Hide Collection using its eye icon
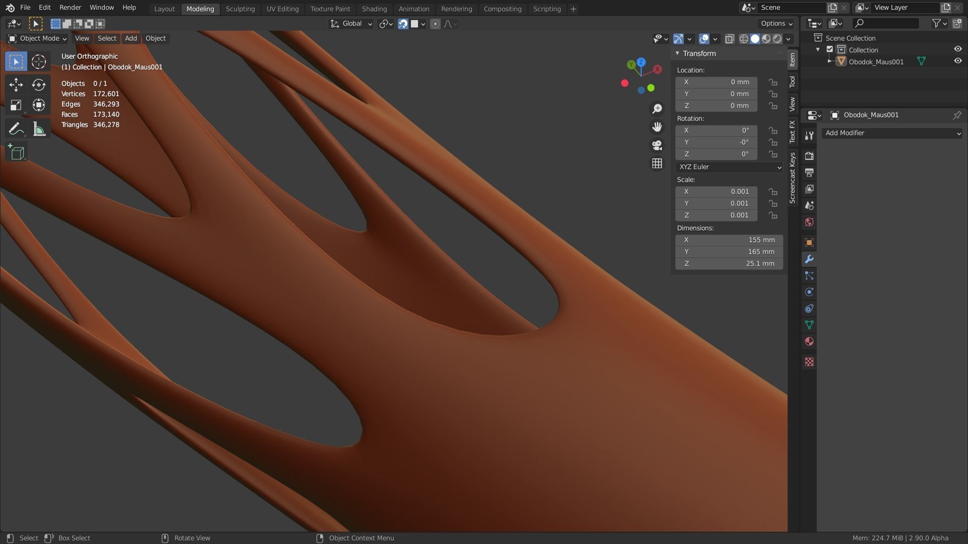This screenshot has height=544, width=968. (x=957, y=49)
